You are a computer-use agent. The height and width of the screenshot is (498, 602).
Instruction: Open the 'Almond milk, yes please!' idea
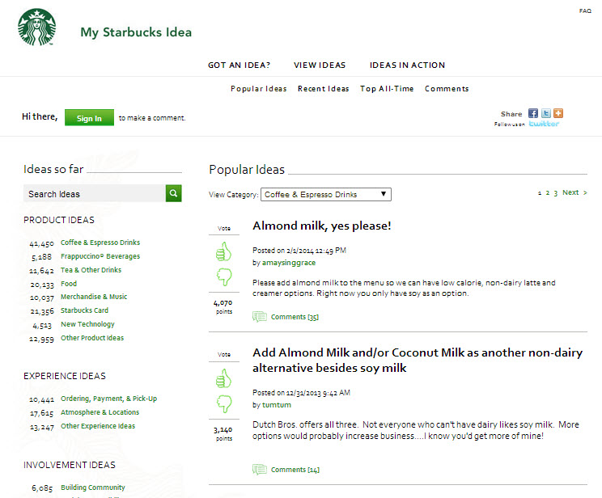pos(322,226)
